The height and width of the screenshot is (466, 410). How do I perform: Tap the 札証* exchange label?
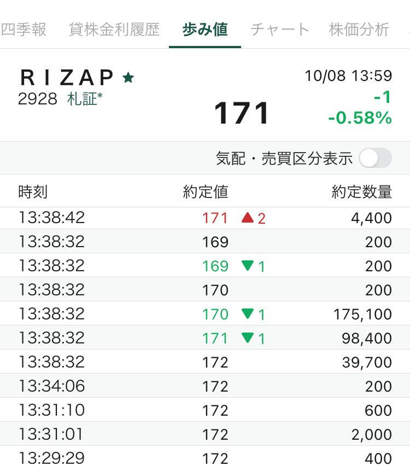pos(85,99)
